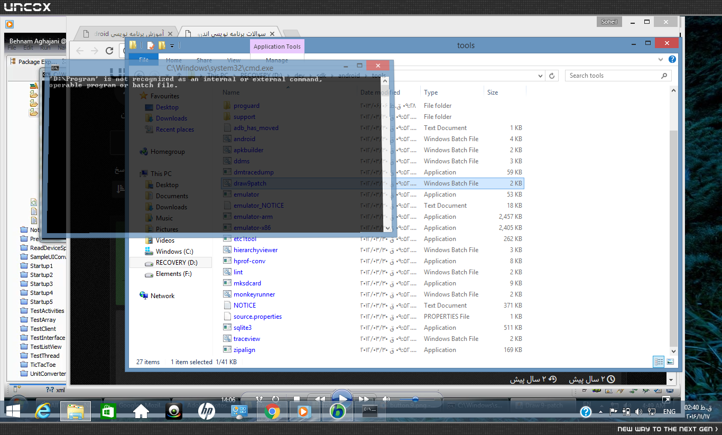Image resolution: width=722 pixels, height=435 pixels.
Task: Click the Properties icon in Explorer's quick access toolbar
Action: (151, 45)
